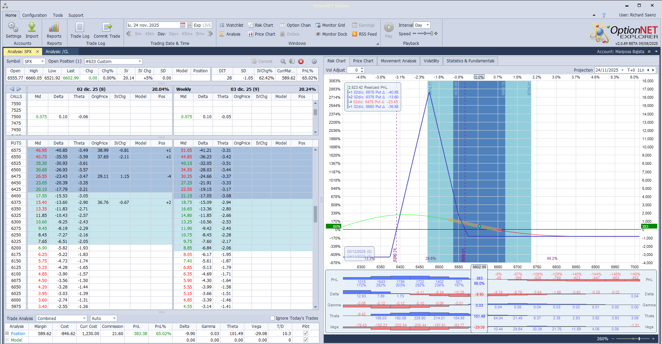Screen dimensions: 662x344
Task: Click the Play playback button
Action: [389, 28]
